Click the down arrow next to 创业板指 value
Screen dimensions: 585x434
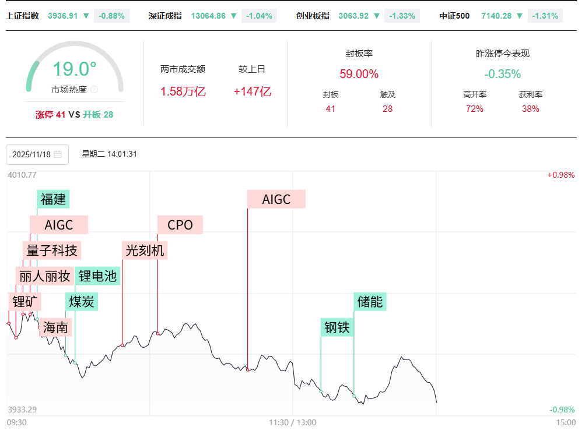(x=377, y=16)
